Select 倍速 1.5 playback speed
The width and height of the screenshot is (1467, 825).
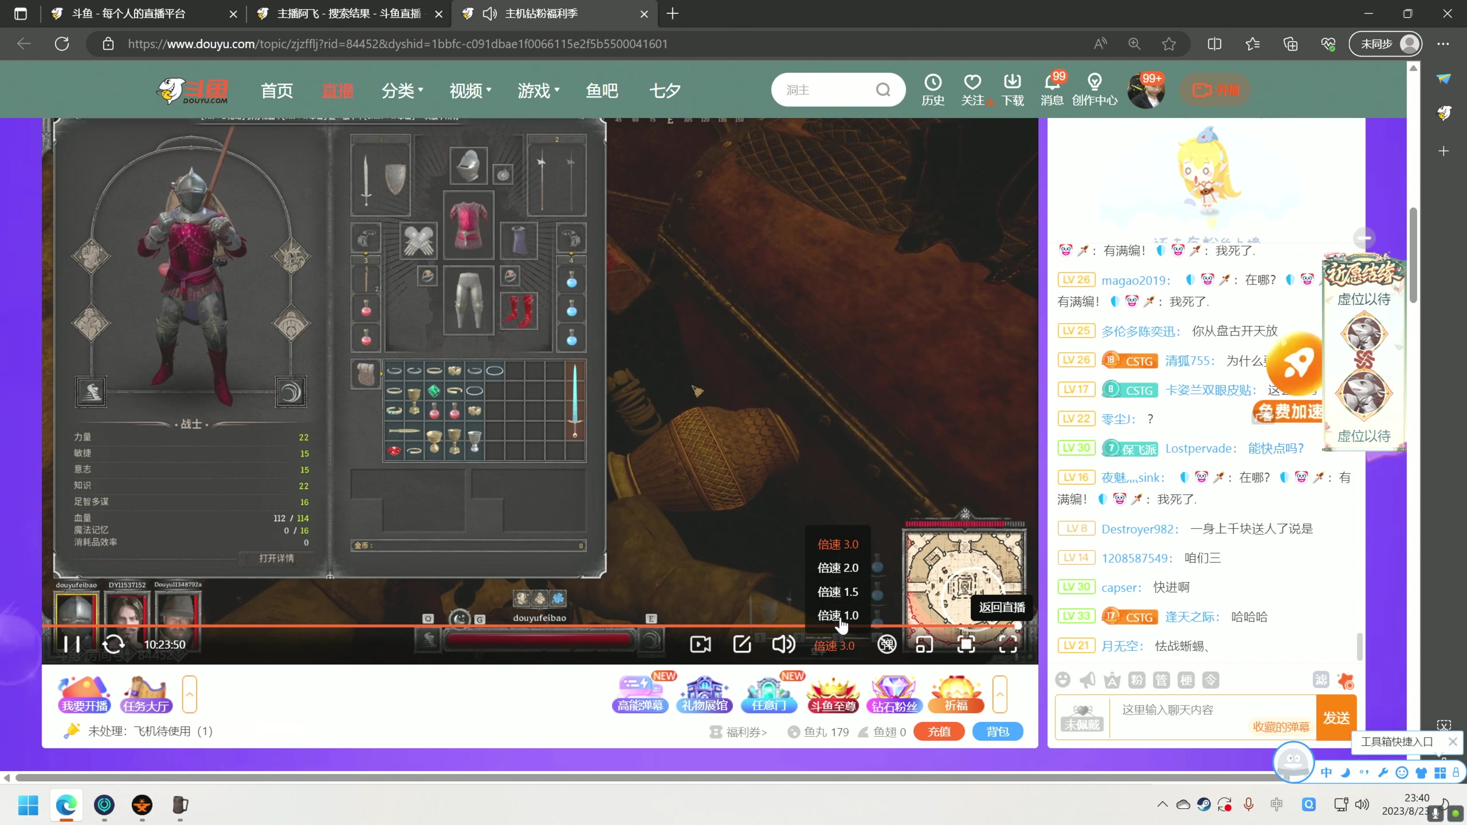pos(838,592)
